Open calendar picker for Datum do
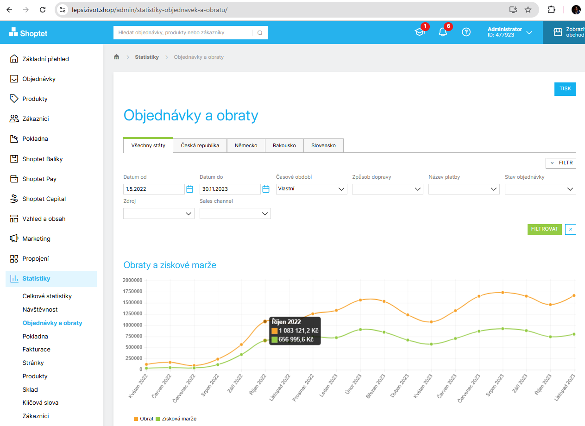 click(x=266, y=189)
